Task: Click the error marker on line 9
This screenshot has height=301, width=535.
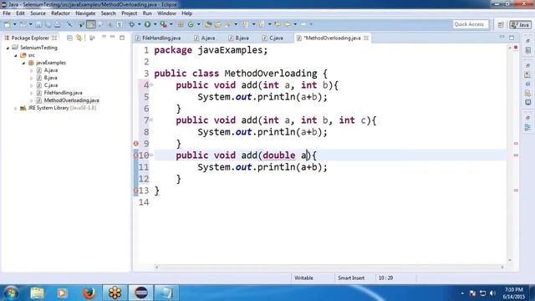Action: click(135, 143)
